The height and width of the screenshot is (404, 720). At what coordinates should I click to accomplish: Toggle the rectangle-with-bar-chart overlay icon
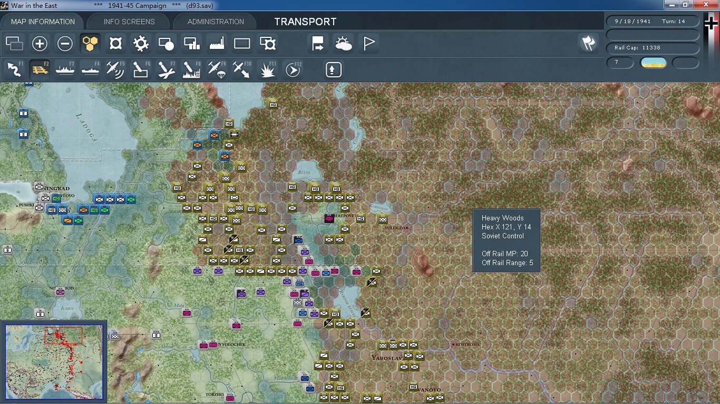point(191,43)
